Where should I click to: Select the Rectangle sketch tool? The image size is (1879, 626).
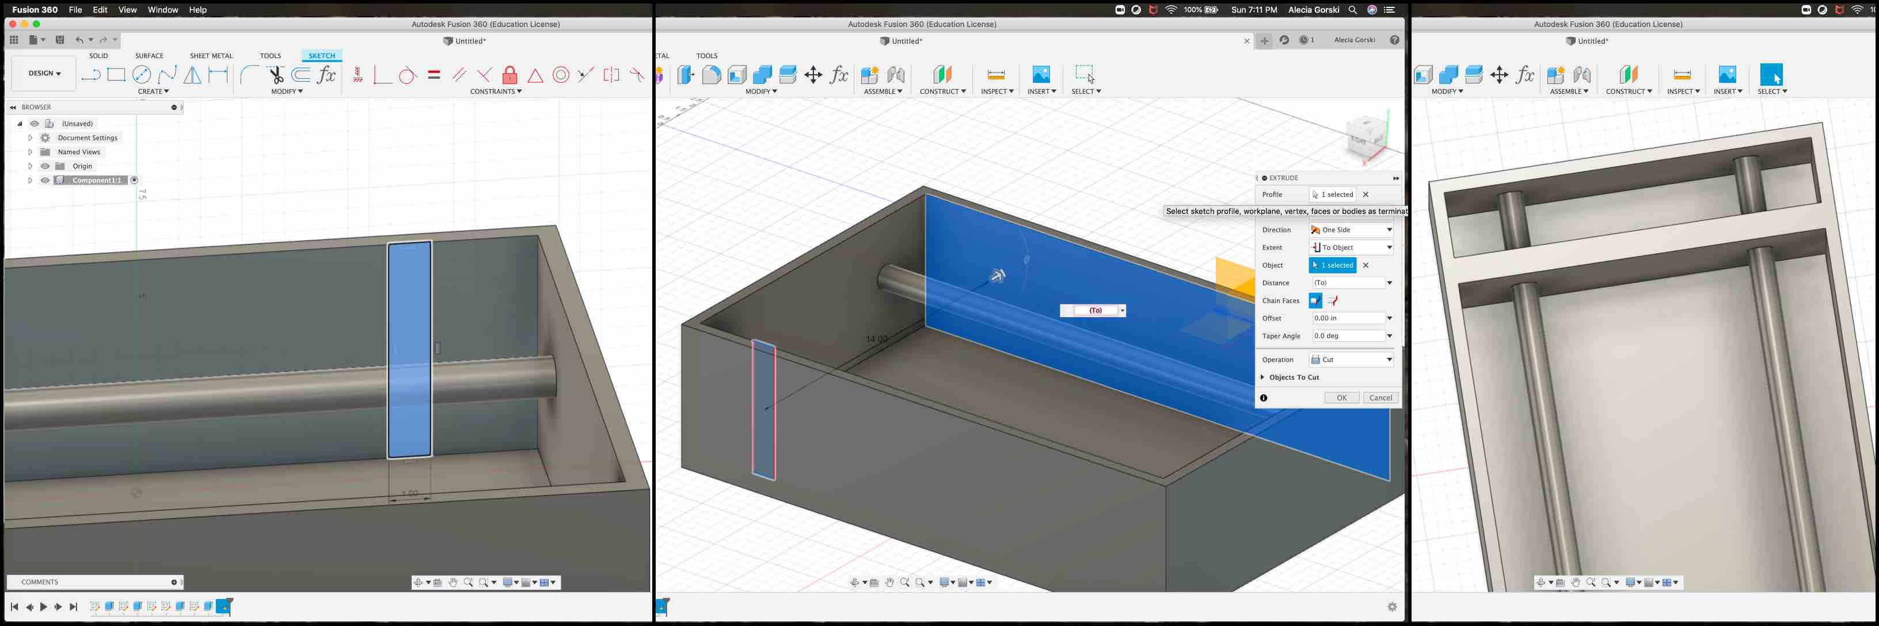pyautogui.click(x=116, y=74)
